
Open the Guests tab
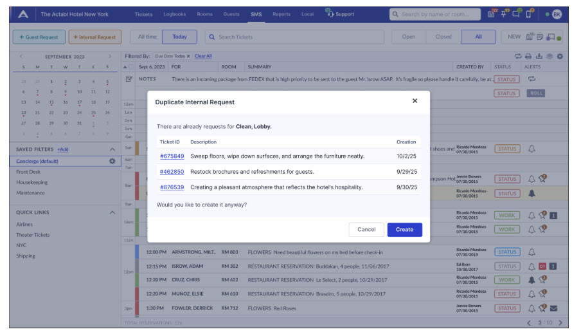231,14
